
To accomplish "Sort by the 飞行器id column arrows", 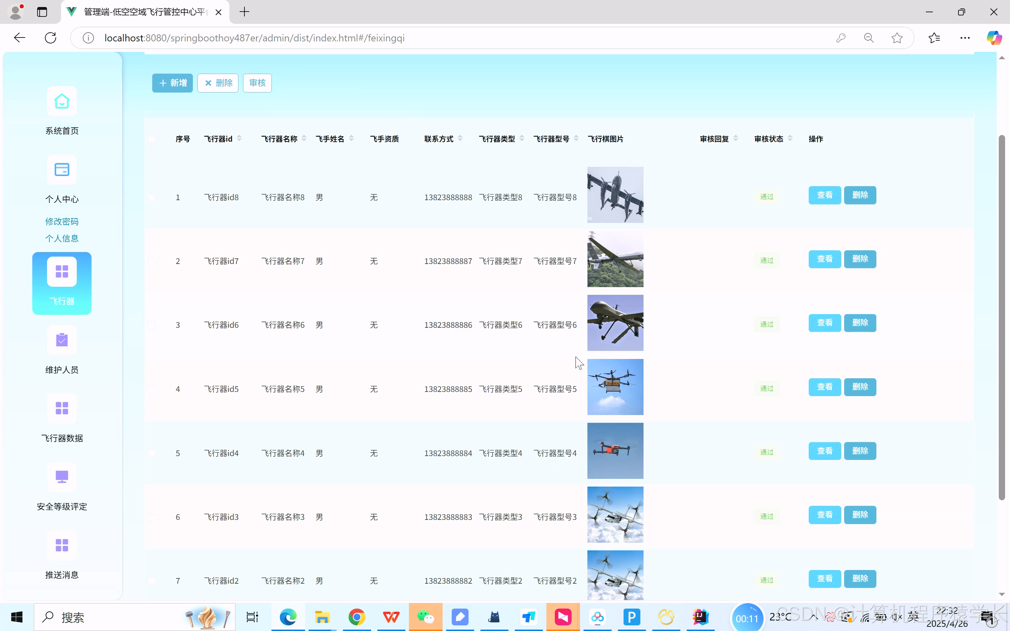I will pyautogui.click(x=239, y=138).
